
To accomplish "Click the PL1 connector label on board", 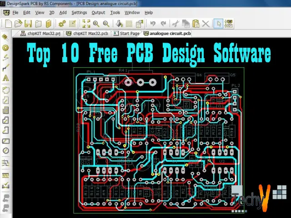I will [x=91, y=72].
